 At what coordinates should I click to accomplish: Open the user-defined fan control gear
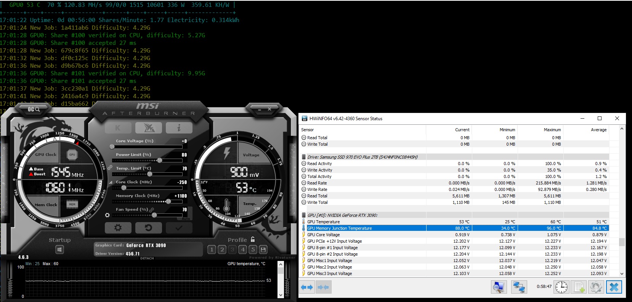coord(107,215)
